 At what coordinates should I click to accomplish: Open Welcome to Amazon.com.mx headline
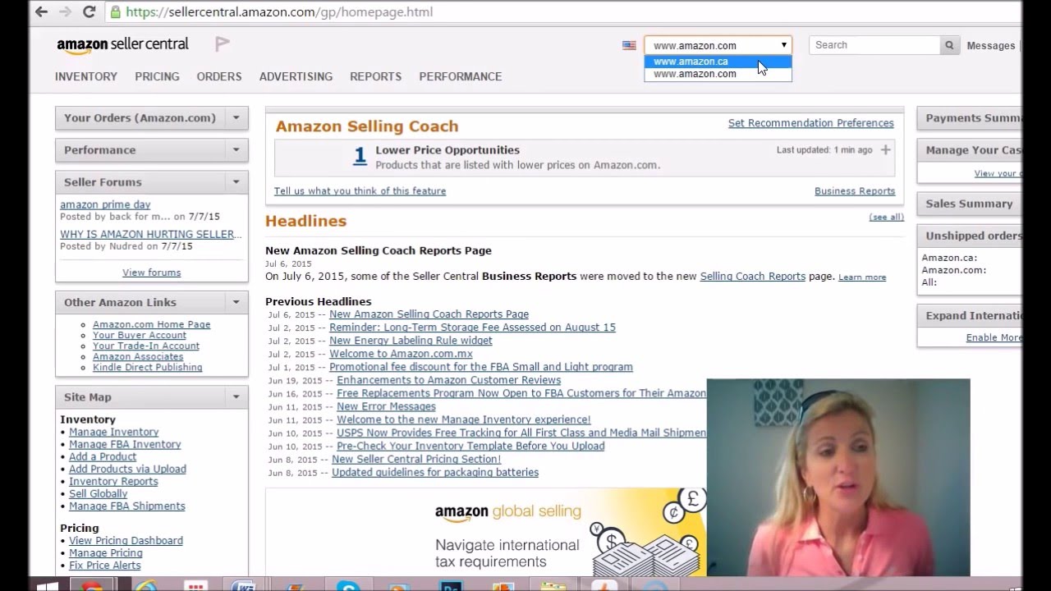click(x=401, y=354)
